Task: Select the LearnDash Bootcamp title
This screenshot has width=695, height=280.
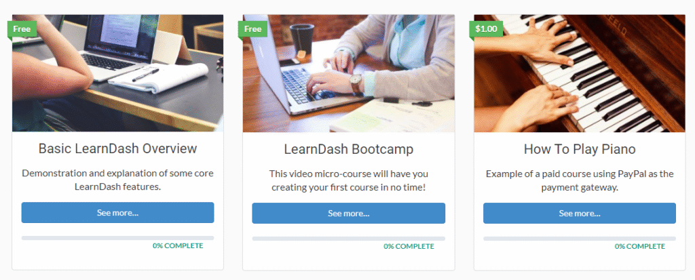Action: pos(349,149)
